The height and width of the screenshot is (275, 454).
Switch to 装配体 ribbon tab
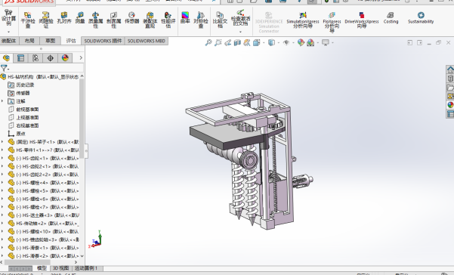9,41
